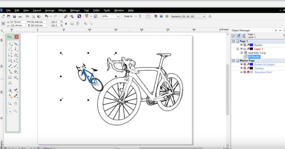Open the Isometric (30, 90, 30) dropdown

[x=203, y=16]
